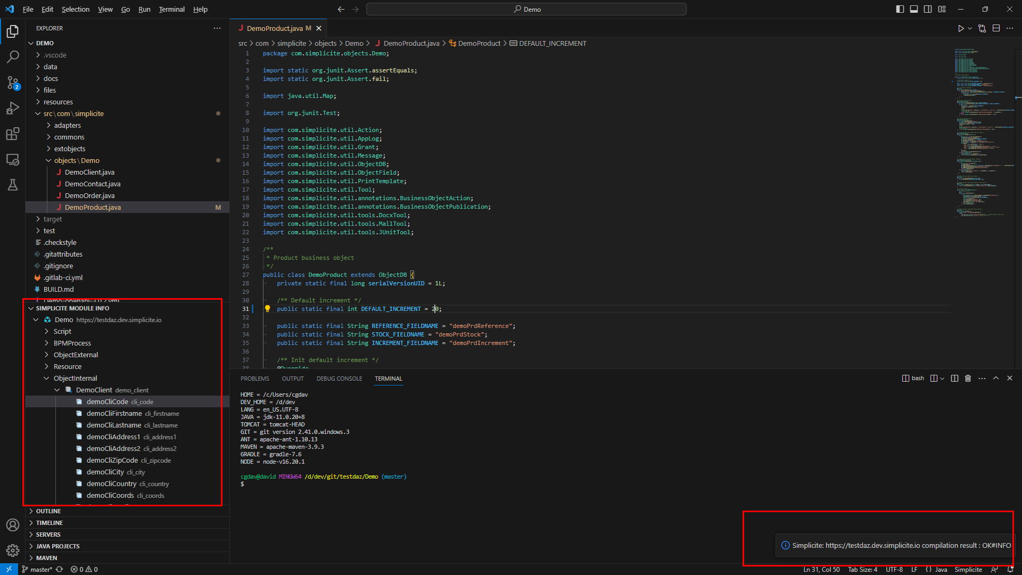Open terminal panel More Actions ellipsis
Image resolution: width=1022 pixels, height=575 pixels.
[982, 379]
